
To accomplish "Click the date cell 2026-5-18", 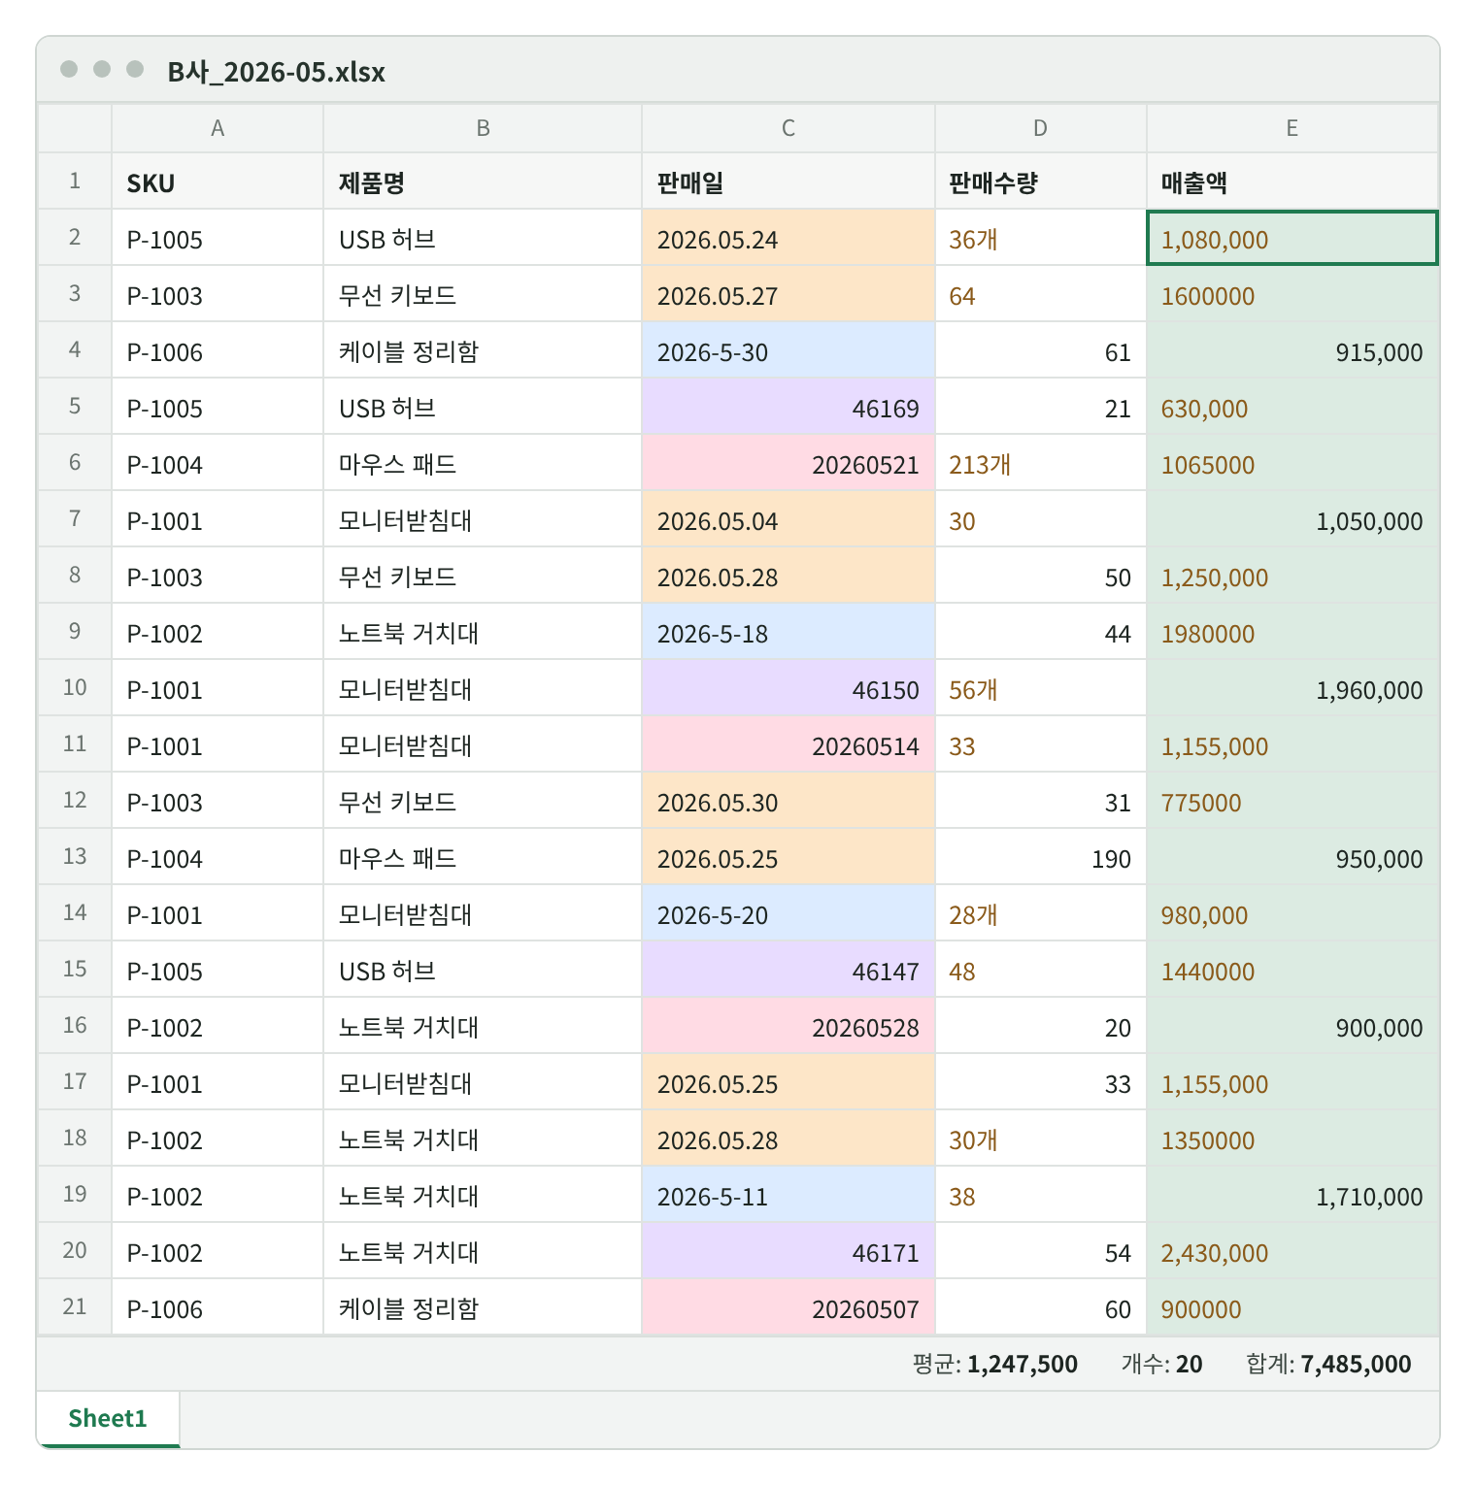I will click(788, 632).
